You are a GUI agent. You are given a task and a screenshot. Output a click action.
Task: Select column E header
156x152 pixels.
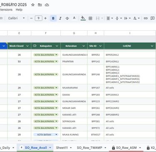19,33
